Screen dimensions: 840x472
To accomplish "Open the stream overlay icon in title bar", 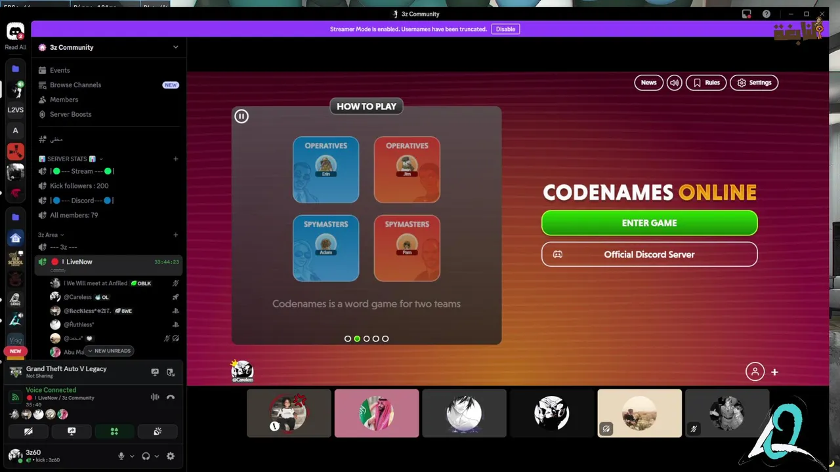I will point(746,14).
